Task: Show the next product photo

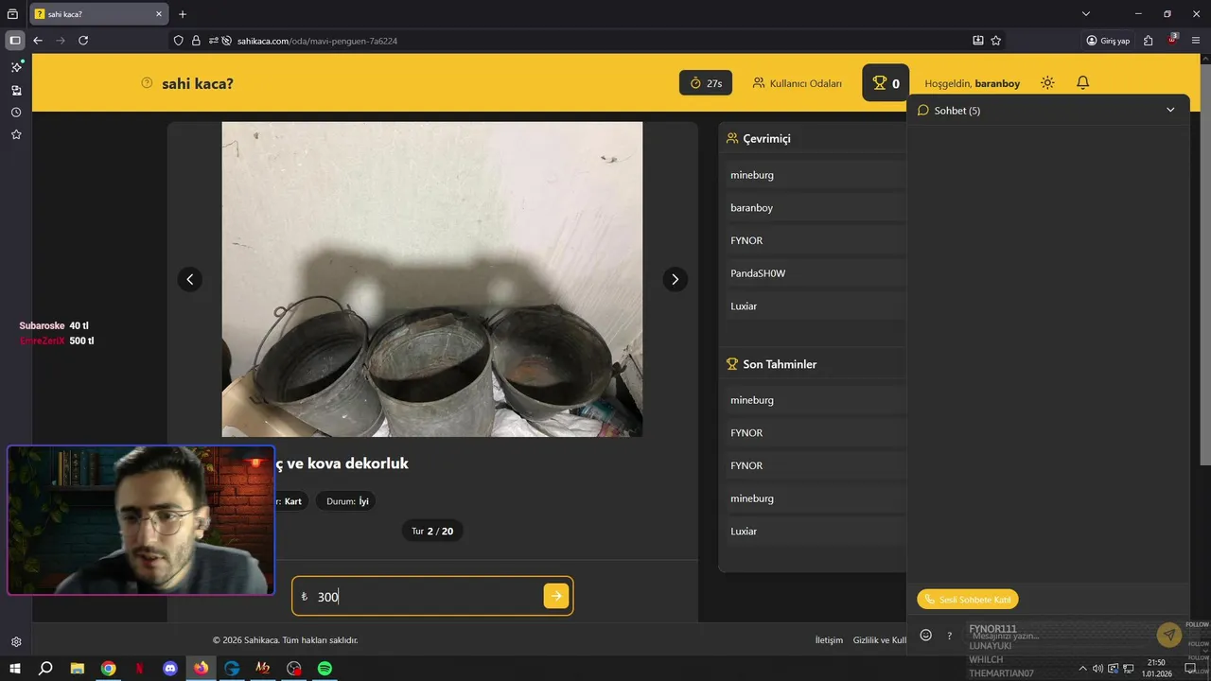Action: [675, 279]
